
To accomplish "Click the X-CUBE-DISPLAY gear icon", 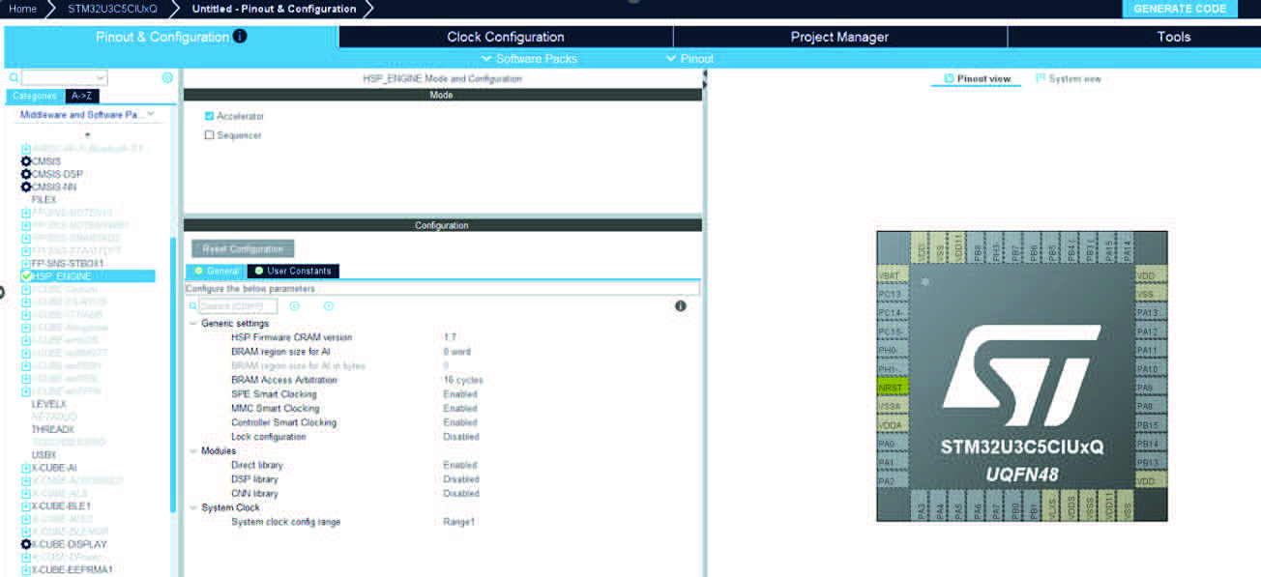I will [26, 544].
